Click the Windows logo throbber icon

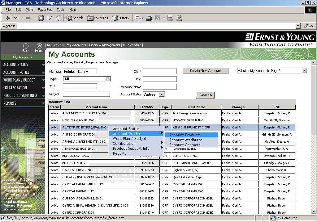310,10
